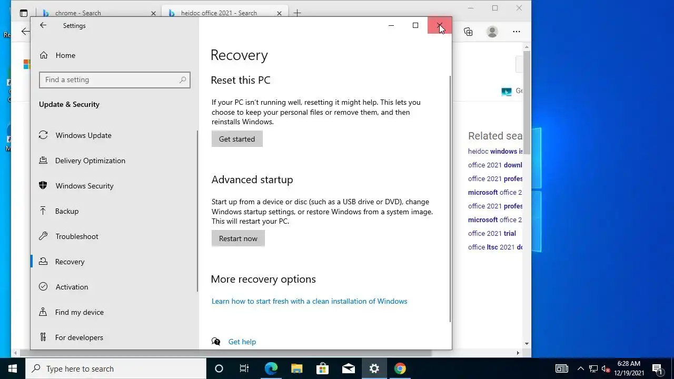The width and height of the screenshot is (674, 379).
Task: Open Edge tab actions menu icon
Action: [x=24, y=13]
